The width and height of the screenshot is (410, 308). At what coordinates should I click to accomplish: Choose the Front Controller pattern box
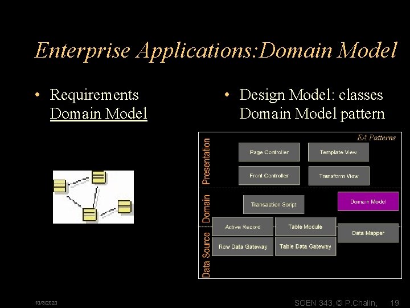pyautogui.click(x=269, y=176)
